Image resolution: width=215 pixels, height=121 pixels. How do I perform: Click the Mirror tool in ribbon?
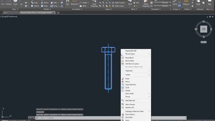[45, 3]
